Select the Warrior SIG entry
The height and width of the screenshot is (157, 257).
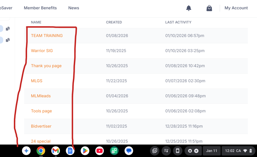(x=42, y=51)
